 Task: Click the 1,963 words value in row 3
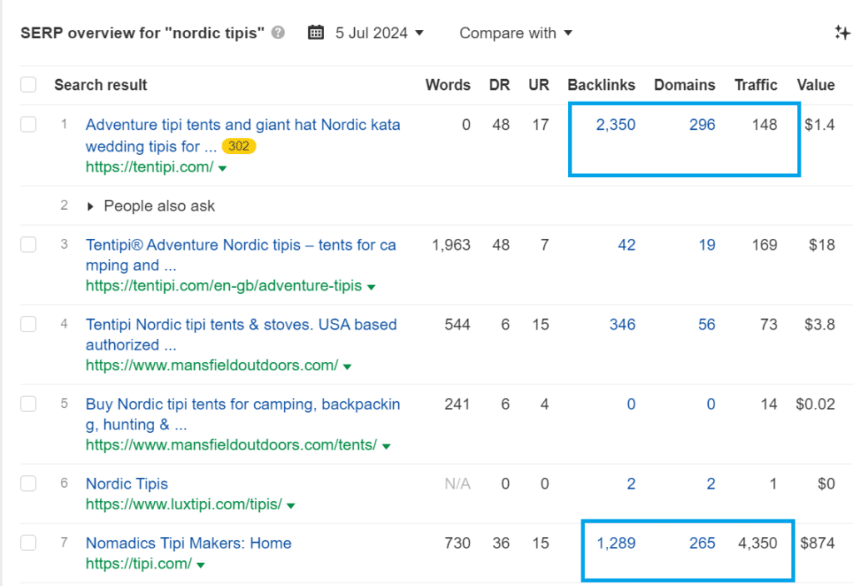click(x=451, y=245)
